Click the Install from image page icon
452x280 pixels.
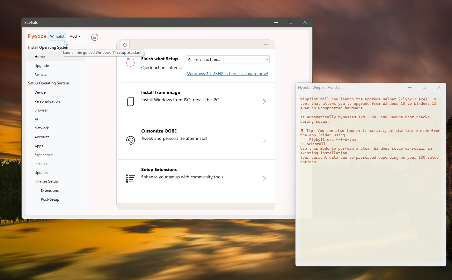(x=130, y=102)
